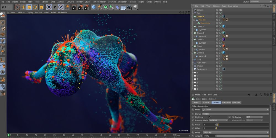Add a Cube primitive object
The image size is (276, 138).
pos(94,7)
